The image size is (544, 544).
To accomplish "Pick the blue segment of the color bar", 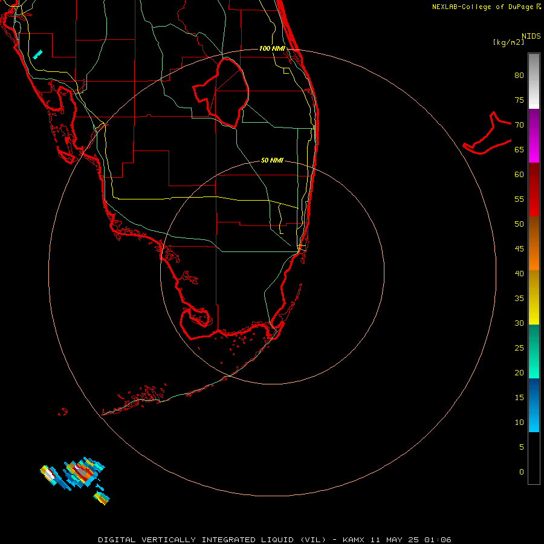I will [x=534, y=405].
